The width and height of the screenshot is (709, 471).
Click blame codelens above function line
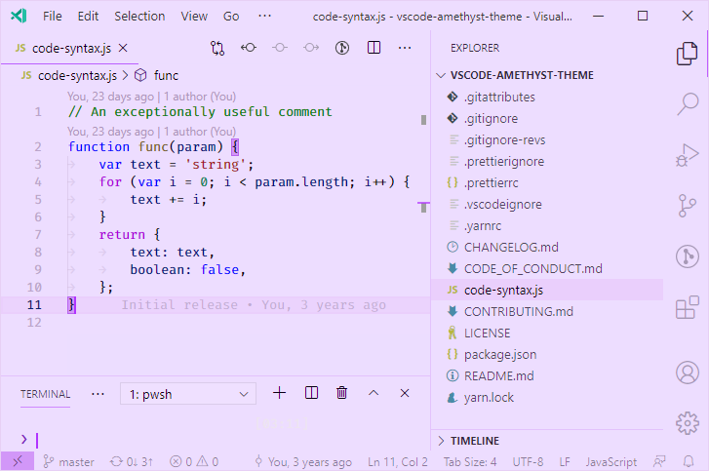click(151, 132)
